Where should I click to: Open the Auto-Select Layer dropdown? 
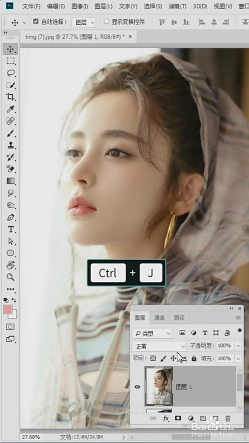coord(84,22)
